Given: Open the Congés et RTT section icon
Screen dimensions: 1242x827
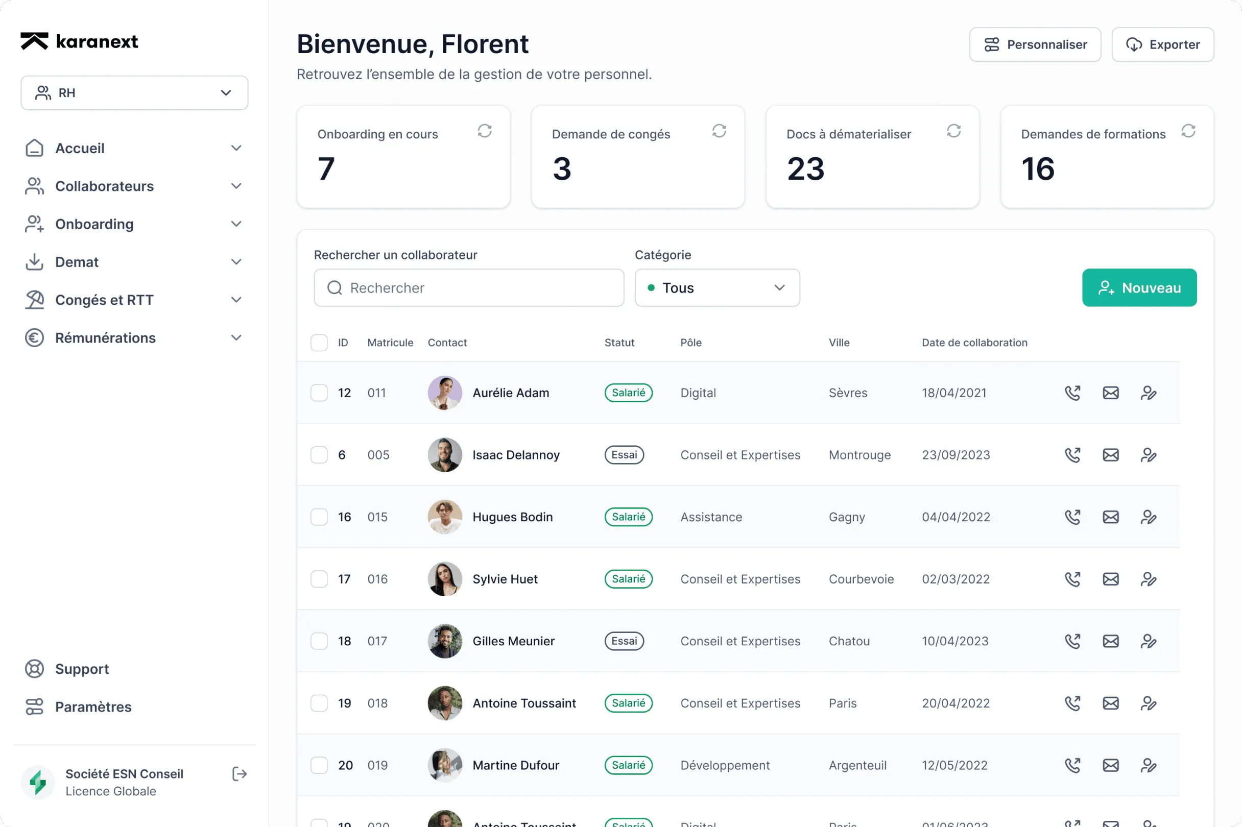Looking at the screenshot, I should (34, 300).
